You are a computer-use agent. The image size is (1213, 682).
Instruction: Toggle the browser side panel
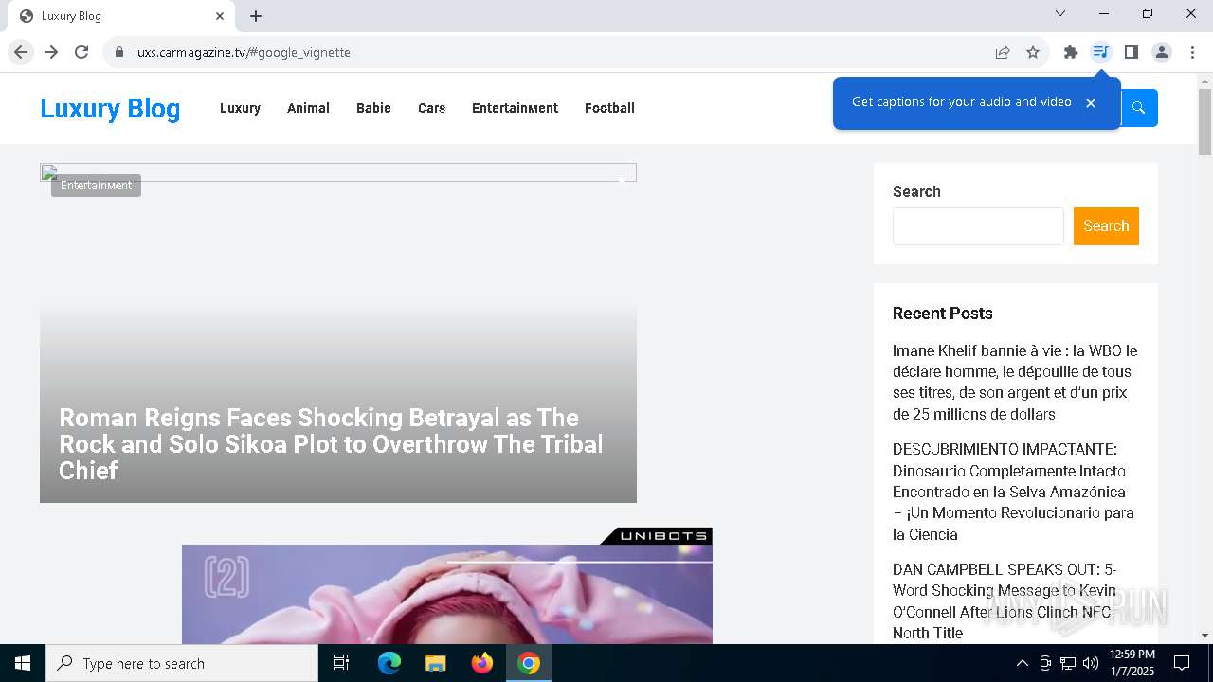point(1131,52)
